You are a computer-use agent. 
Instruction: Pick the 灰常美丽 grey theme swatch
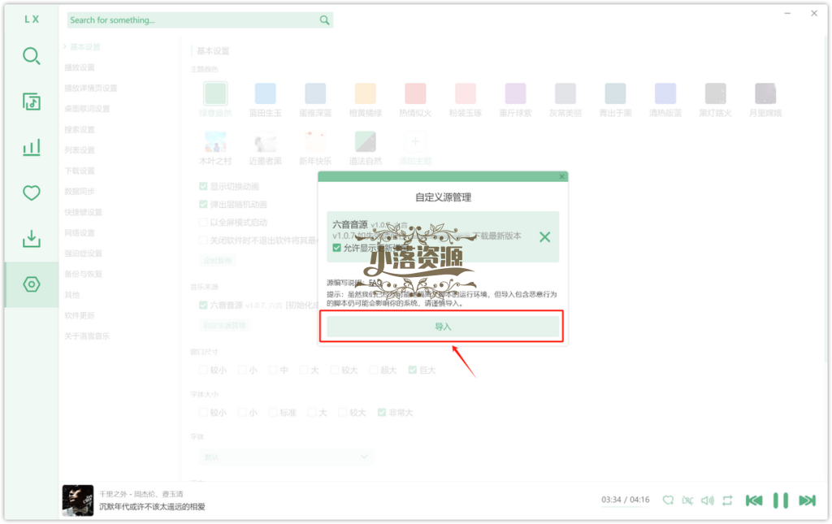pos(565,93)
